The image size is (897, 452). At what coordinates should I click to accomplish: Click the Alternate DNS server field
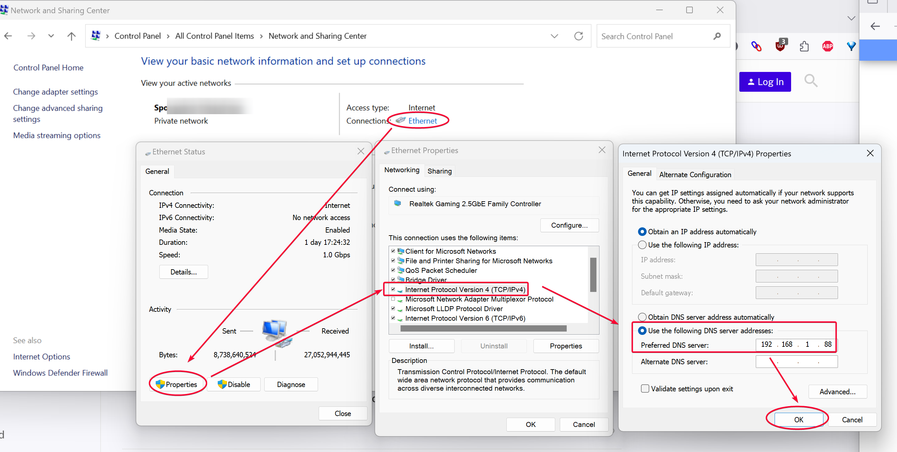[796, 362]
